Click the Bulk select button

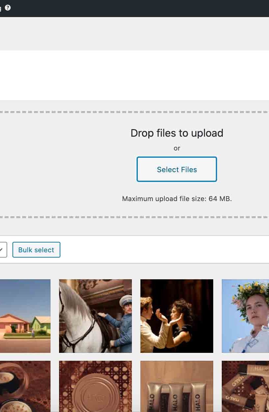click(36, 250)
